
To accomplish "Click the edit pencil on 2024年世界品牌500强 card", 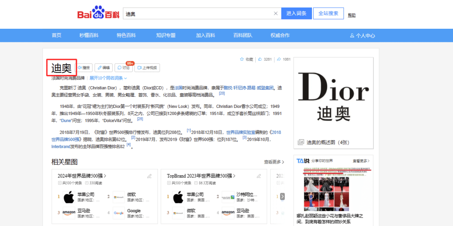I will (x=149, y=176).
